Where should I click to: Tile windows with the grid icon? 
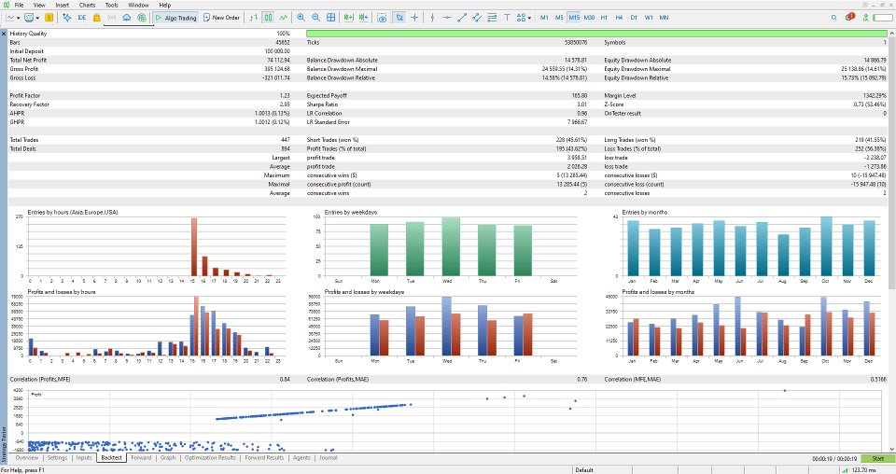pos(330,18)
